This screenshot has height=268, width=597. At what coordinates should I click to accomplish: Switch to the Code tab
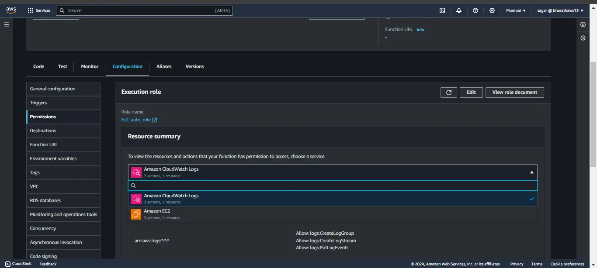[x=38, y=66]
